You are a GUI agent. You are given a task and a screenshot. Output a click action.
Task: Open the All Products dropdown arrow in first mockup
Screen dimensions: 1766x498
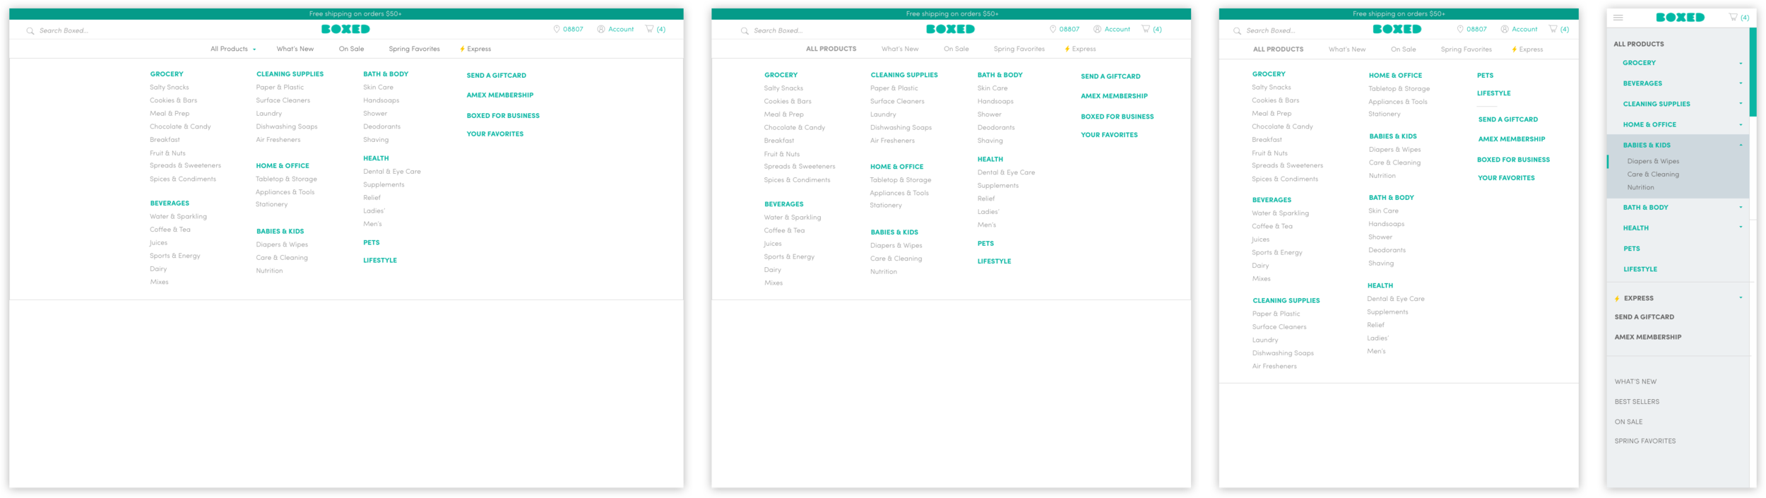click(254, 49)
